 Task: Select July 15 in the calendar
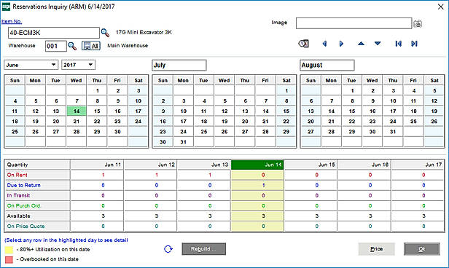click(286, 111)
